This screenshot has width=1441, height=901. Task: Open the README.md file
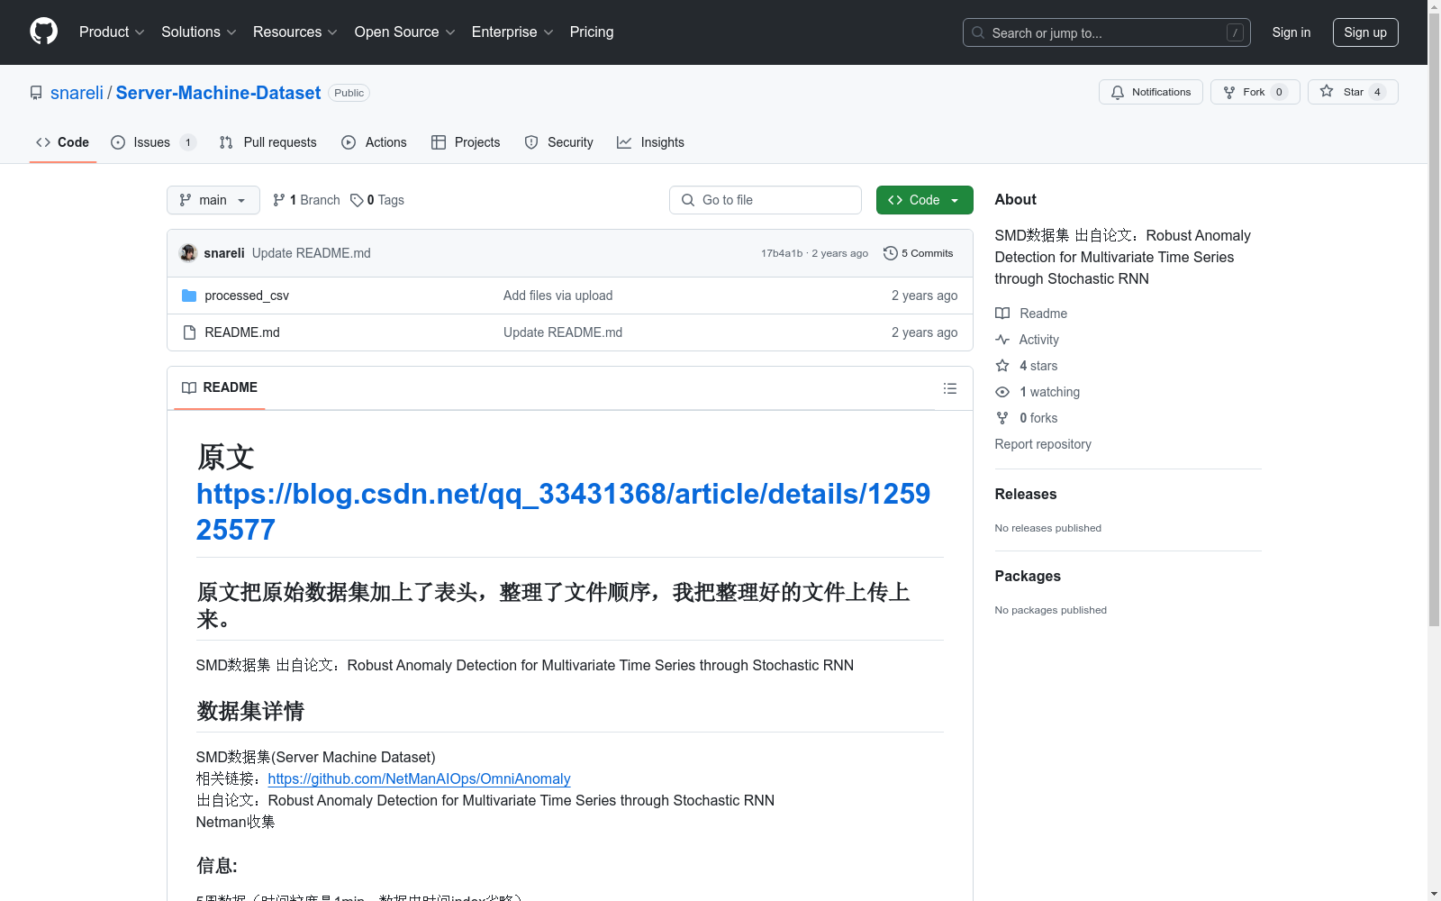(x=242, y=332)
